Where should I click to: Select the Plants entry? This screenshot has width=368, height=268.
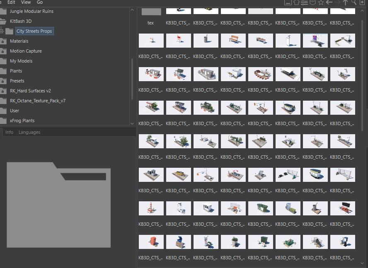pyautogui.click(x=16, y=71)
